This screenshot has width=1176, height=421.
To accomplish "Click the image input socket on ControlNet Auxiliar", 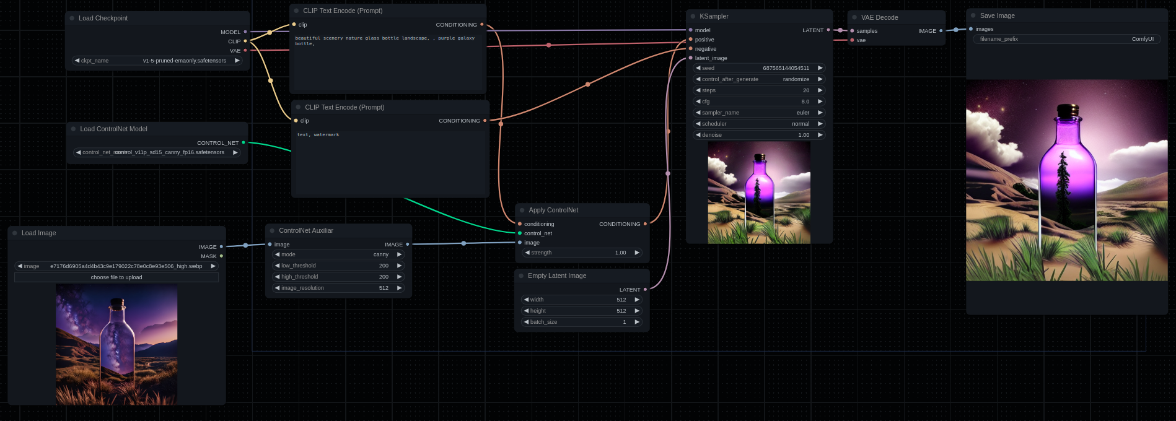I will (270, 245).
